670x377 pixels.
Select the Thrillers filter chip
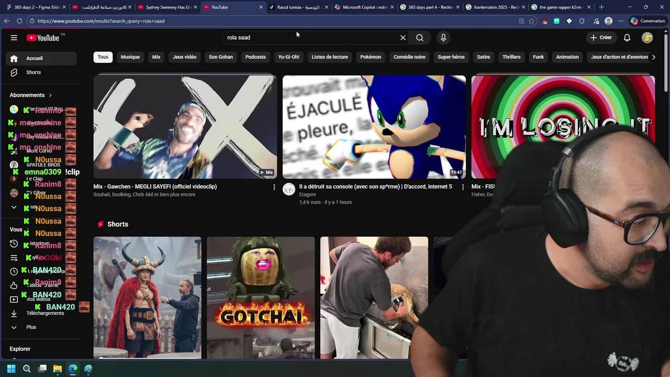[511, 57]
